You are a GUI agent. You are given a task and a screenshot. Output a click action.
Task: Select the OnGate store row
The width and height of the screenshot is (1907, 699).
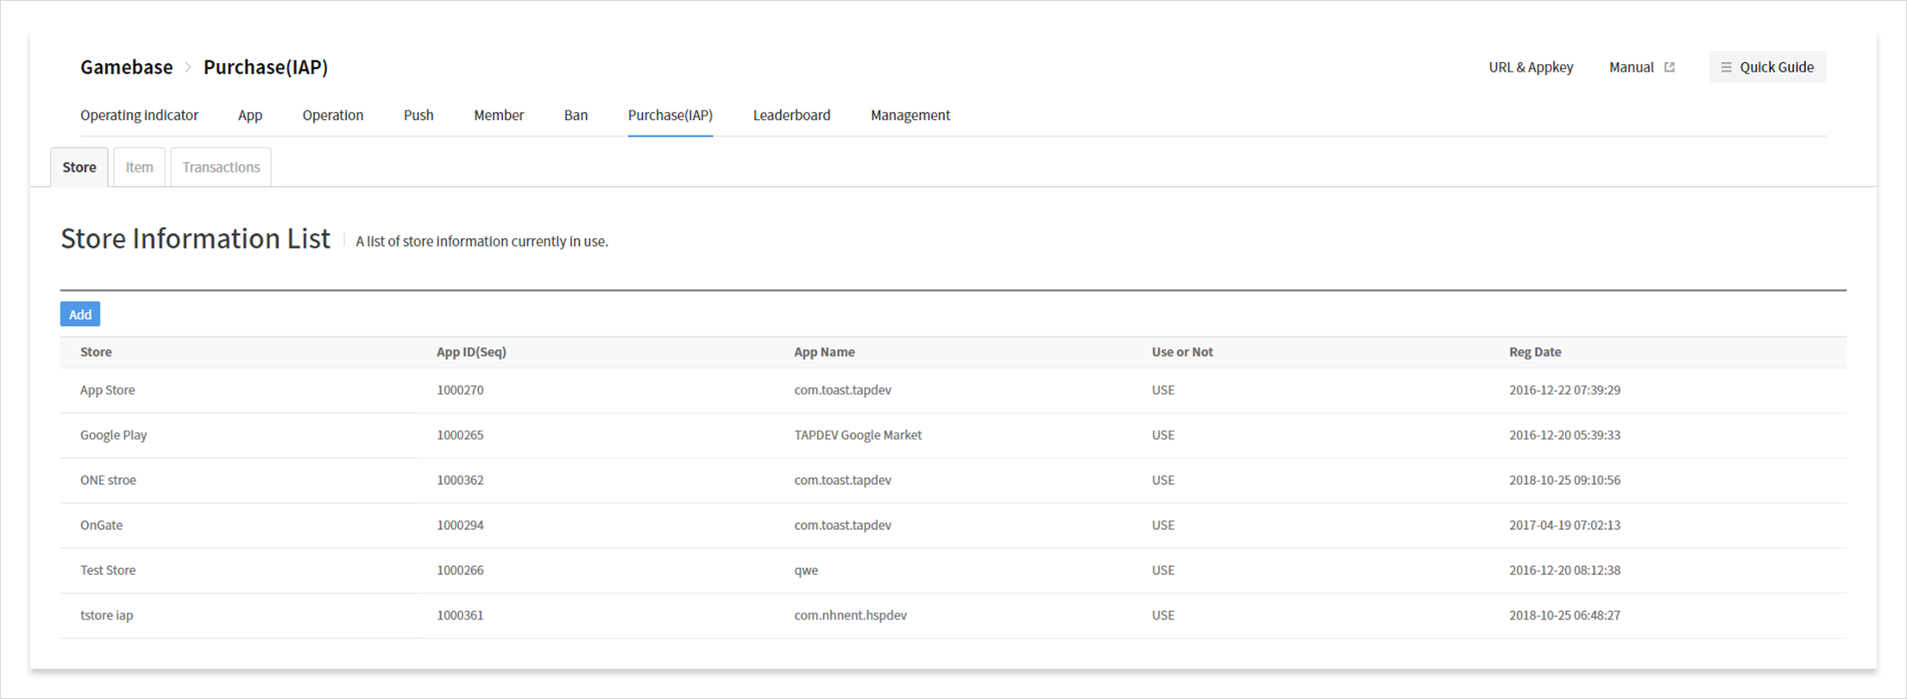(x=953, y=525)
